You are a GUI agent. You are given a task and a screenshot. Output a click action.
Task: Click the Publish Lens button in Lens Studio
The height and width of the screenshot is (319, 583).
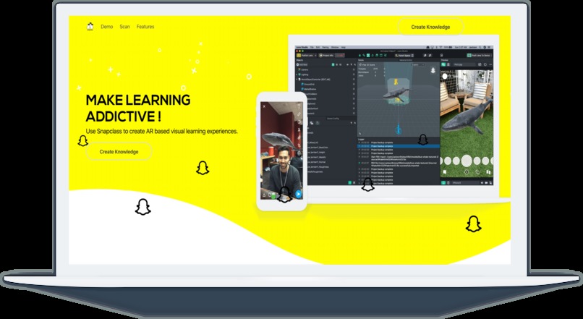pos(306,56)
